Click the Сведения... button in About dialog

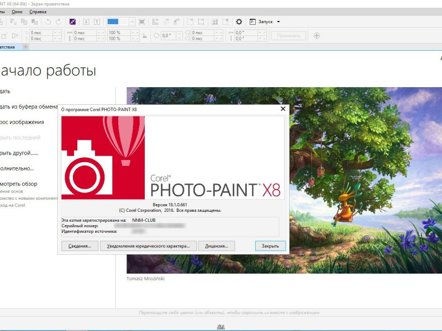click(80, 246)
